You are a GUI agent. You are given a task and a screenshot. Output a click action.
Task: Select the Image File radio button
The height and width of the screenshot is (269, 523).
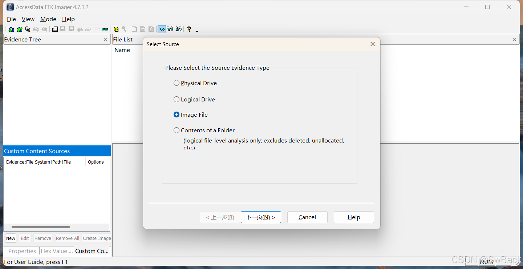(x=177, y=115)
